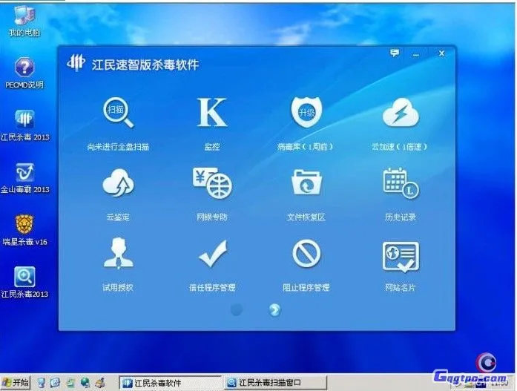517x391 pixels.
Task: Open 我的电脑 desktop icon
Action: point(24,21)
